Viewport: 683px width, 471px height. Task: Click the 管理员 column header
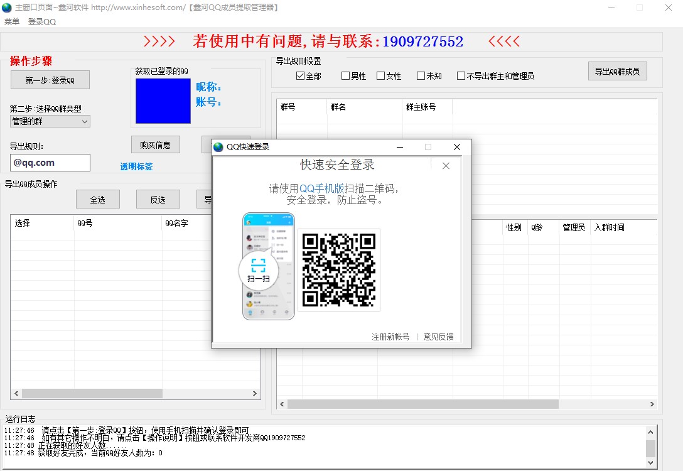point(574,227)
